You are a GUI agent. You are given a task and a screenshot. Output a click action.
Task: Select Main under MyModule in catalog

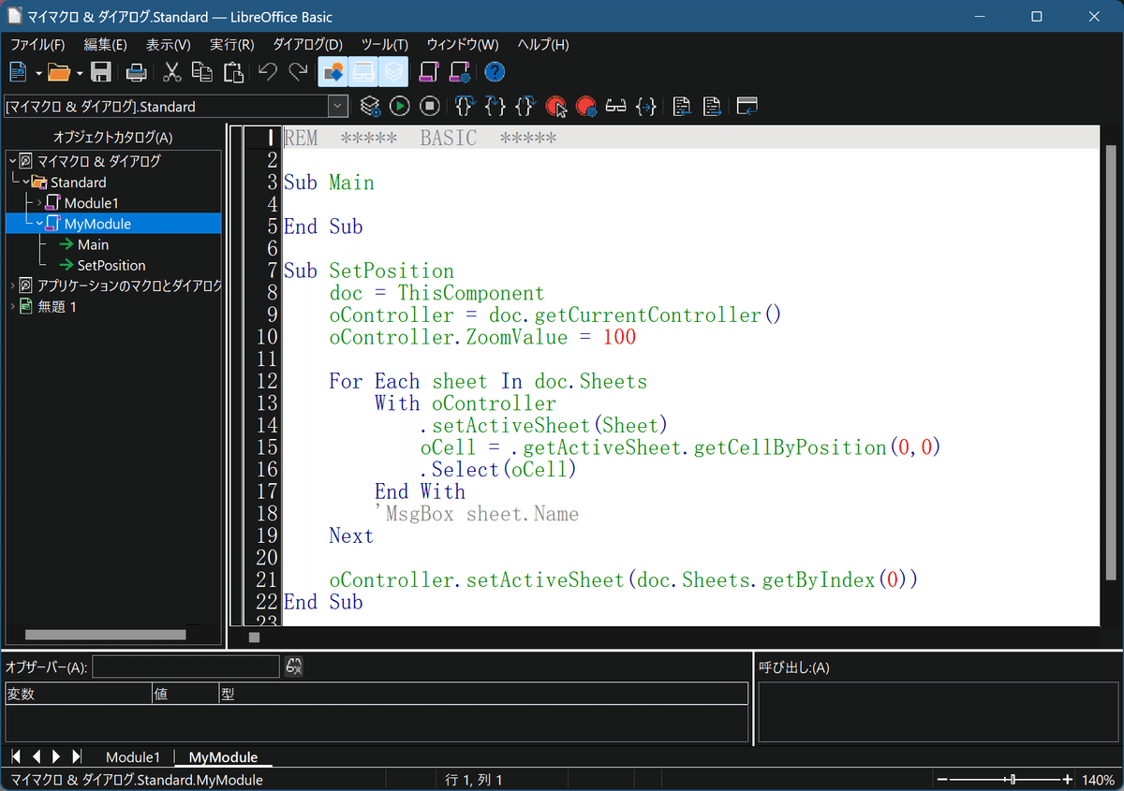pyautogui.click(x=93, y=244)
